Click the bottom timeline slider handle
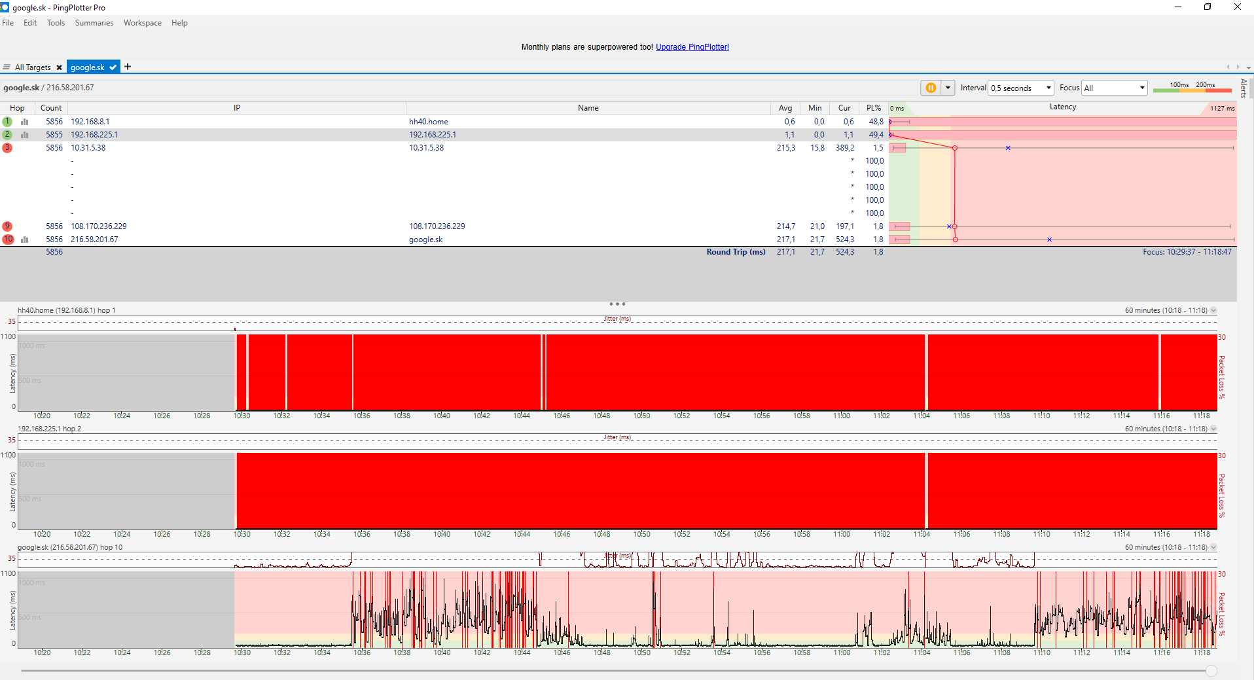 (x=1211, y=670)
